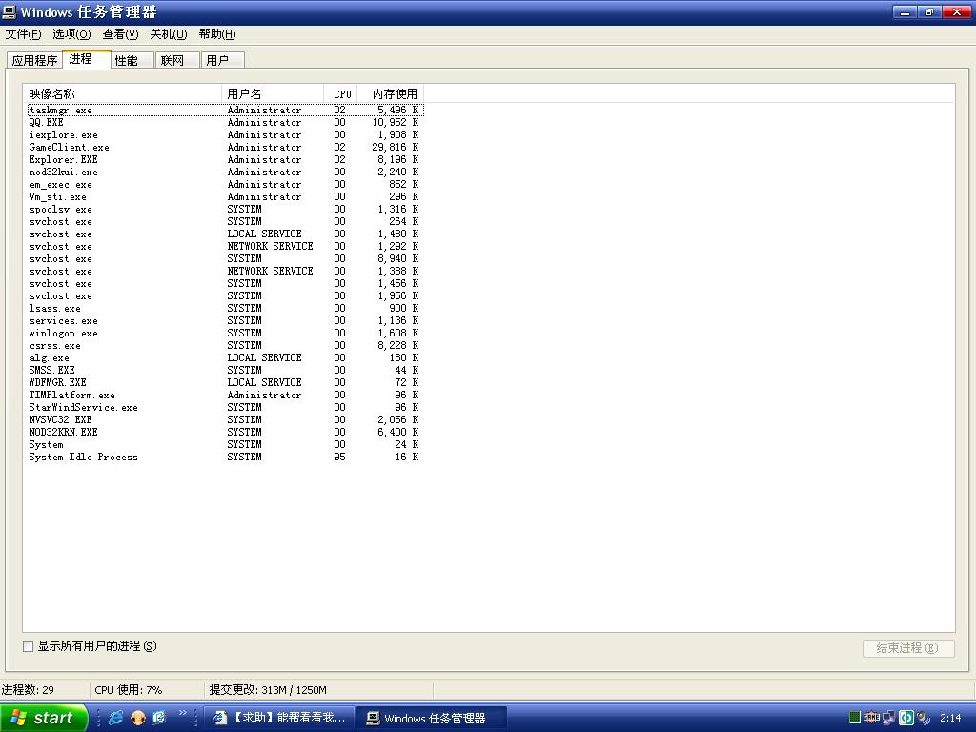The height and width of the screenshot is (732, 976).
Task: Select svchost.exe using 264 K memory
Action: 225,222
